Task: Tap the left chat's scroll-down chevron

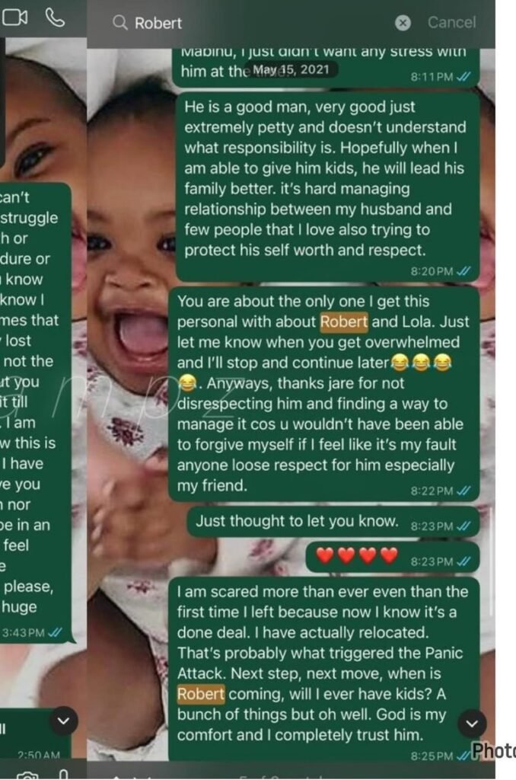Action: point(64,721)
